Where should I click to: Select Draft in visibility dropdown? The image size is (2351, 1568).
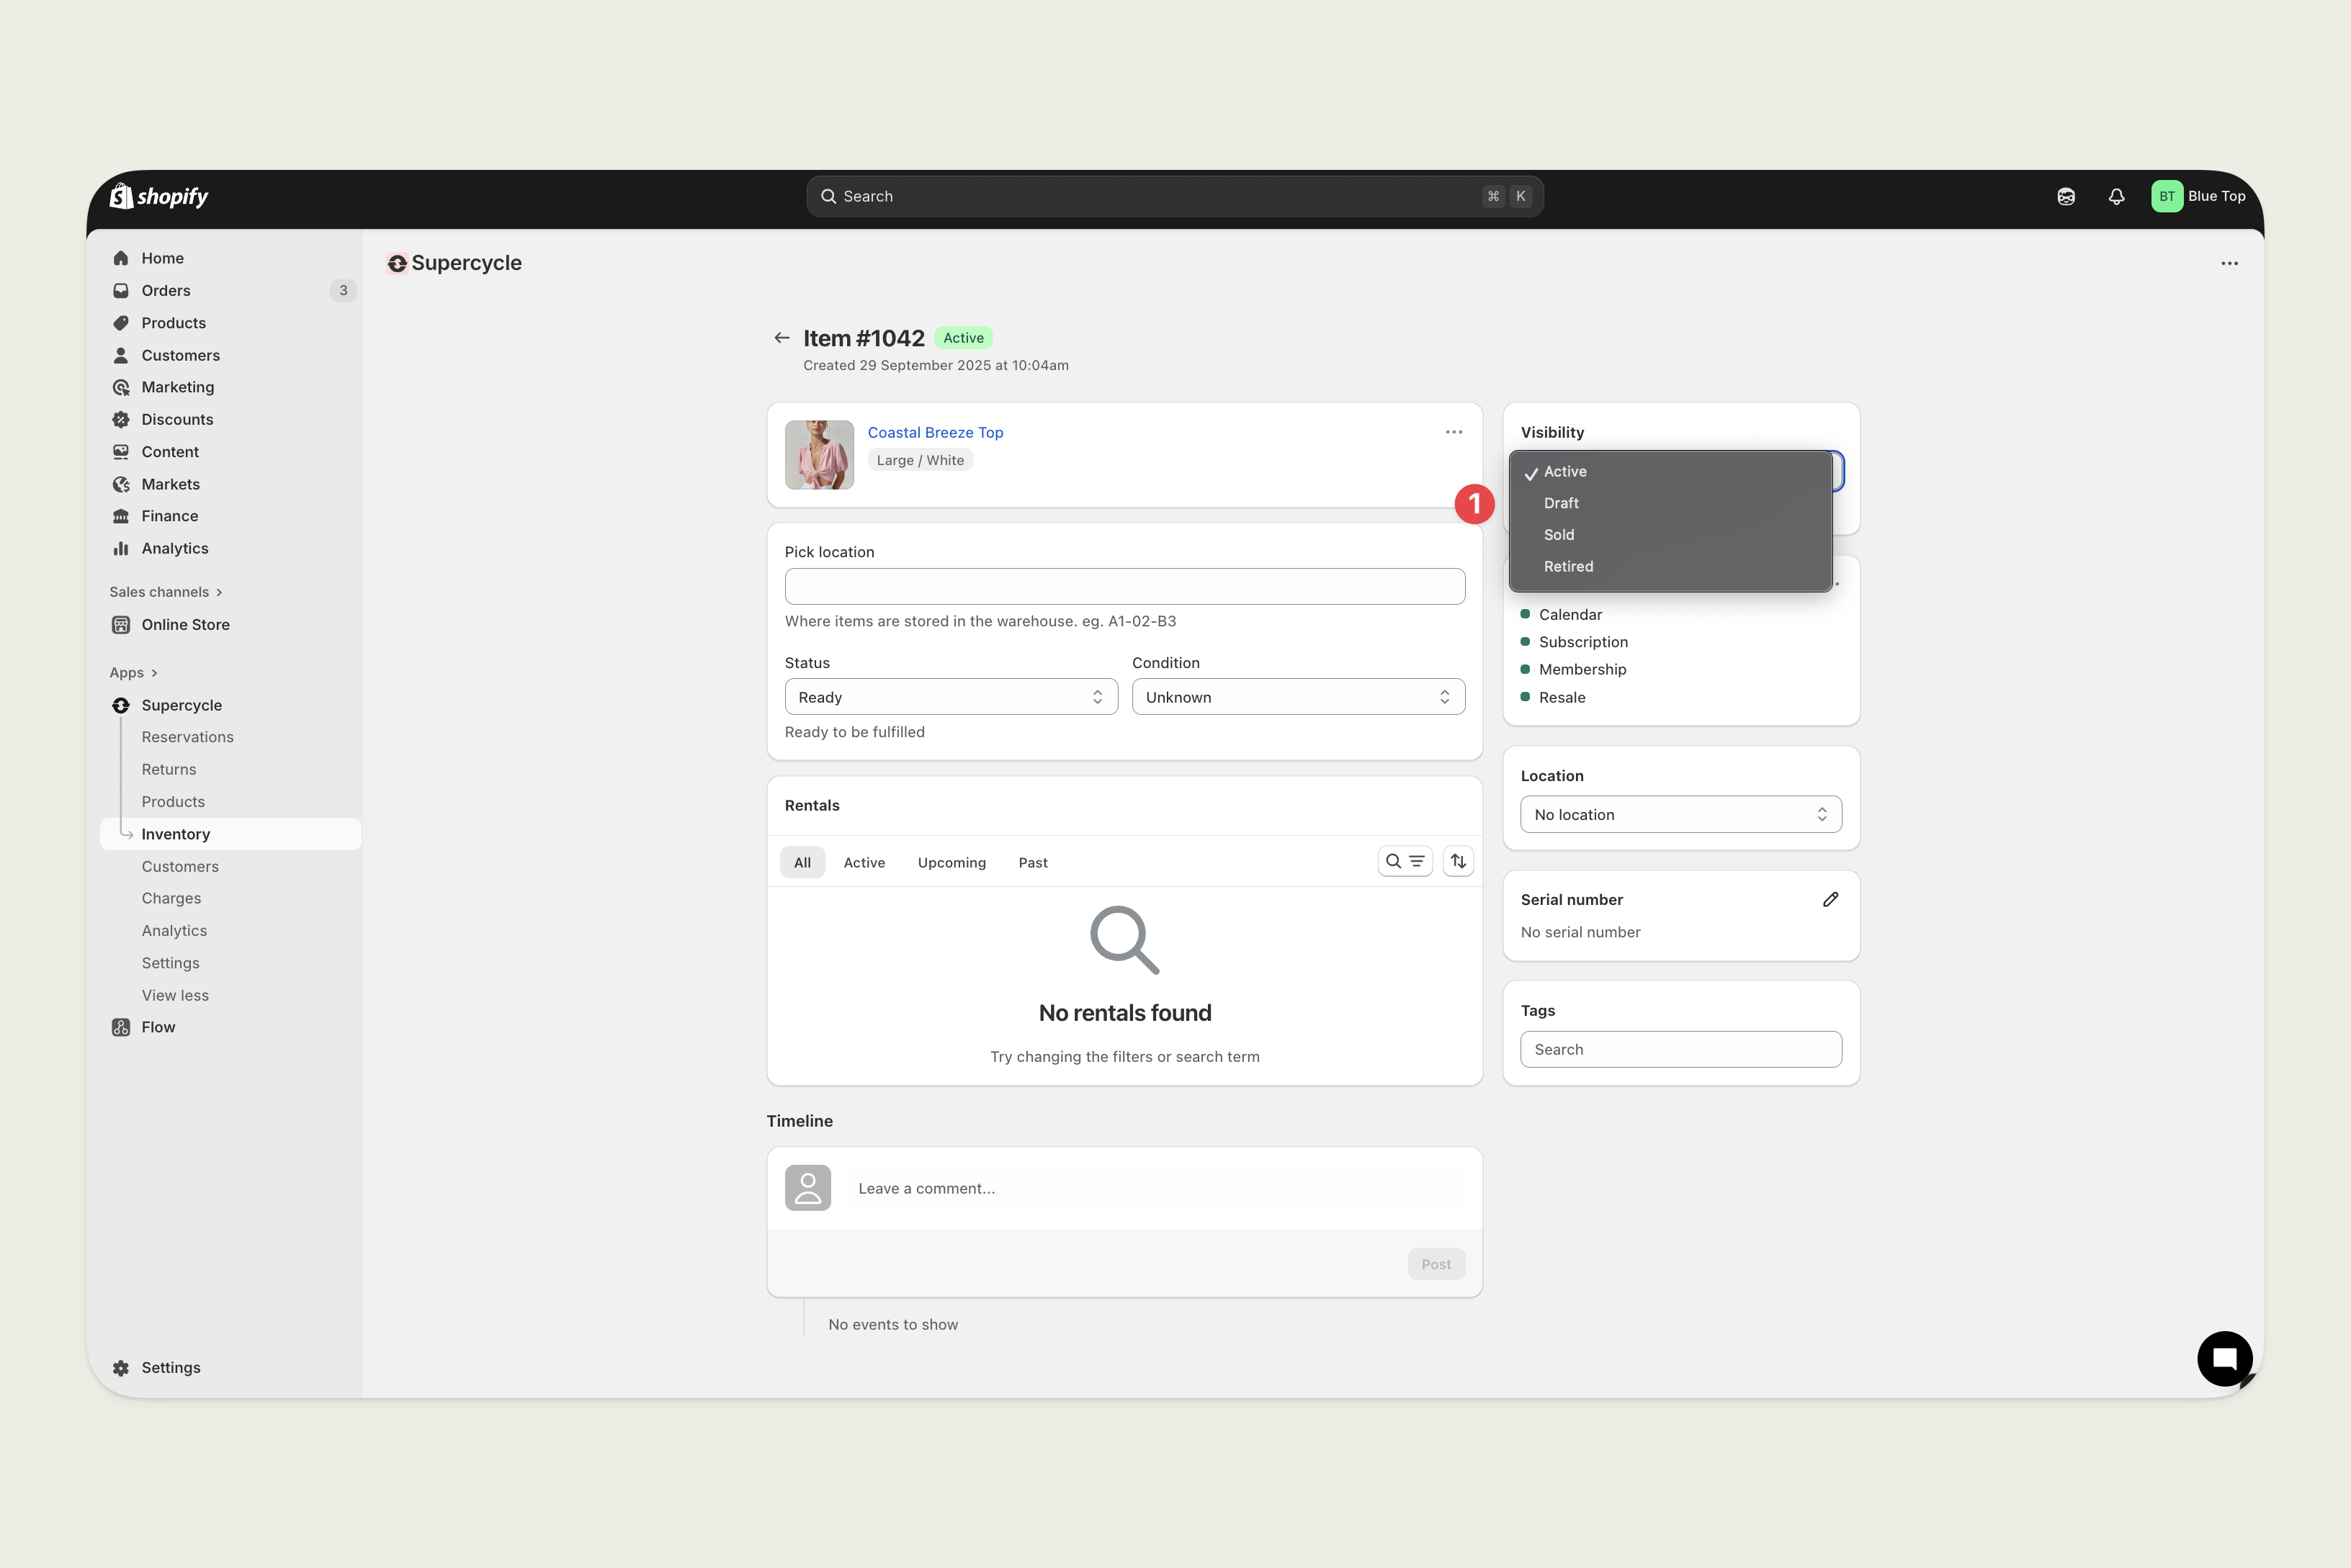(x=1561, y=503)
